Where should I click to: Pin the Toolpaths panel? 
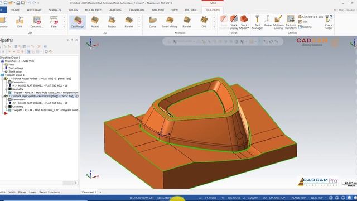72,40
